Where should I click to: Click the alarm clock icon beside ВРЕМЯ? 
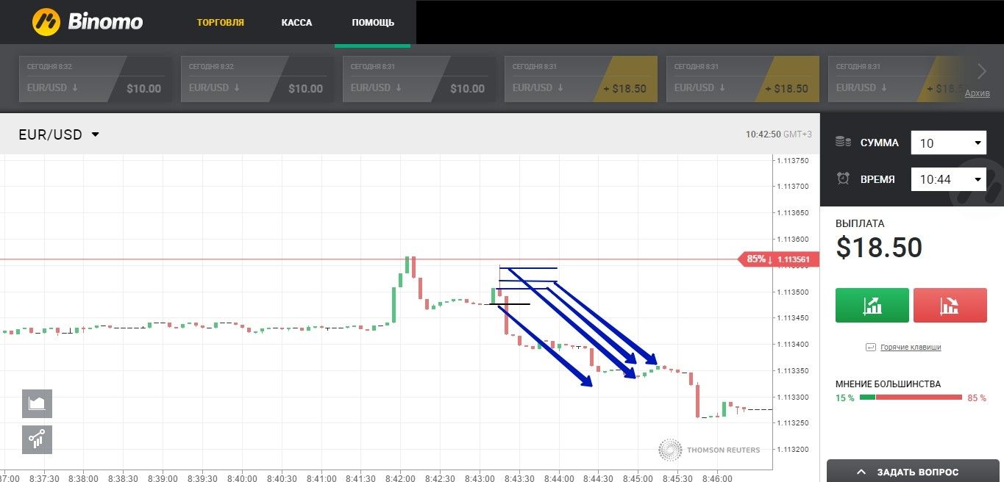(x=843, y=179)
